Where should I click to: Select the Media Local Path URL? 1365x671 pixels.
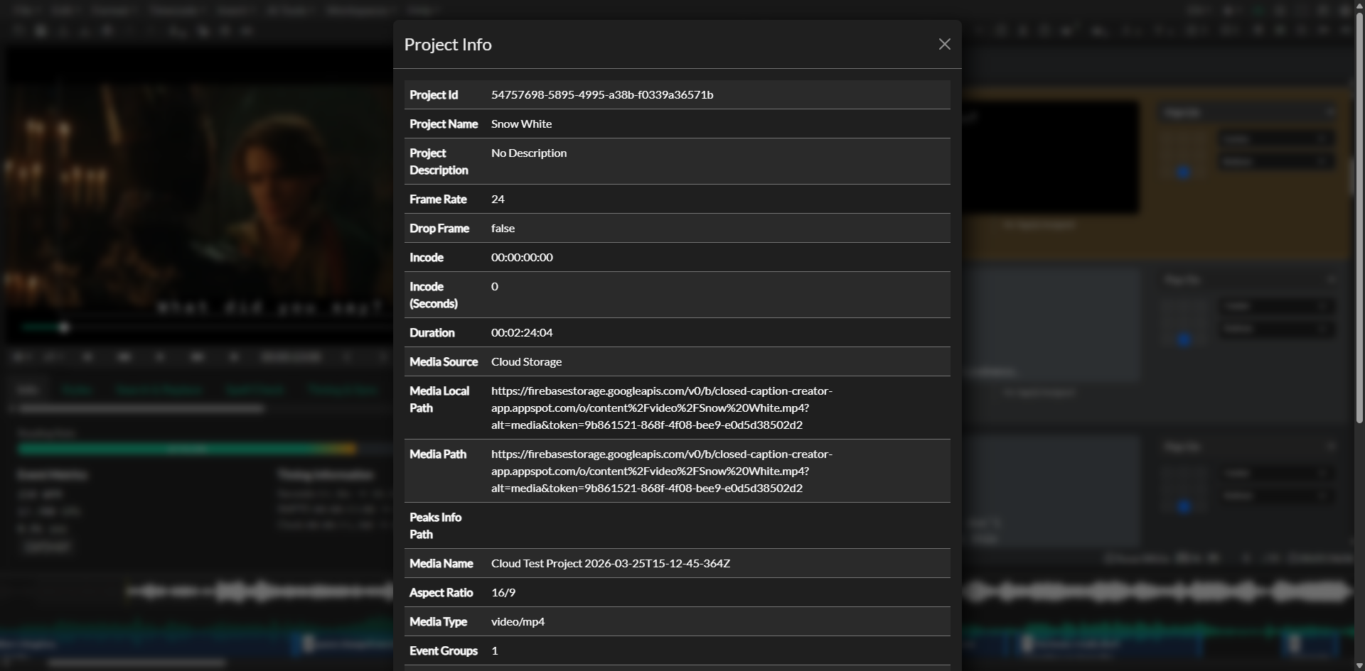[662, 408]
